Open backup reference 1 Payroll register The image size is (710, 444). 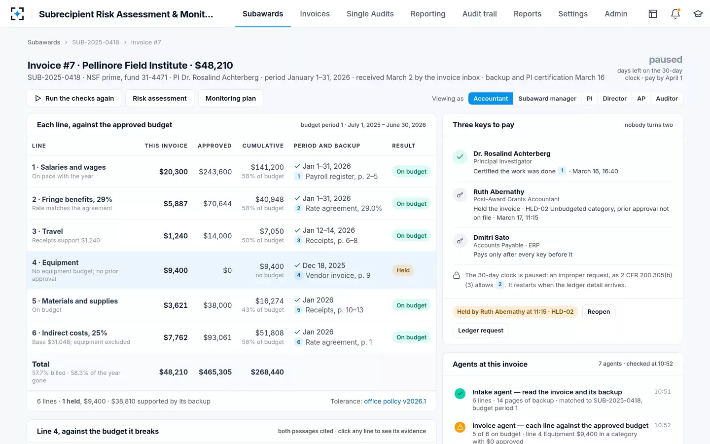336,177
